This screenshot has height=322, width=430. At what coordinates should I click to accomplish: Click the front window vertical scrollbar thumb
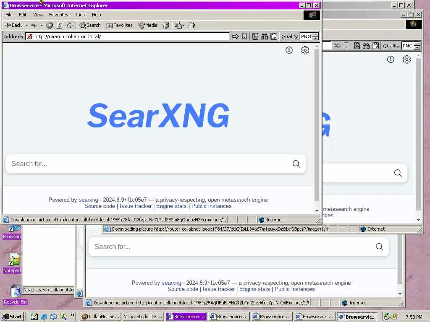point(317,125)
